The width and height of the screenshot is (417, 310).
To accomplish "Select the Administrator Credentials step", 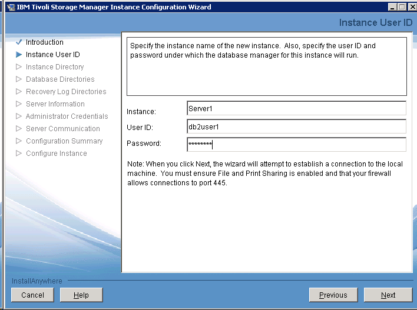I will coord(67,116).
